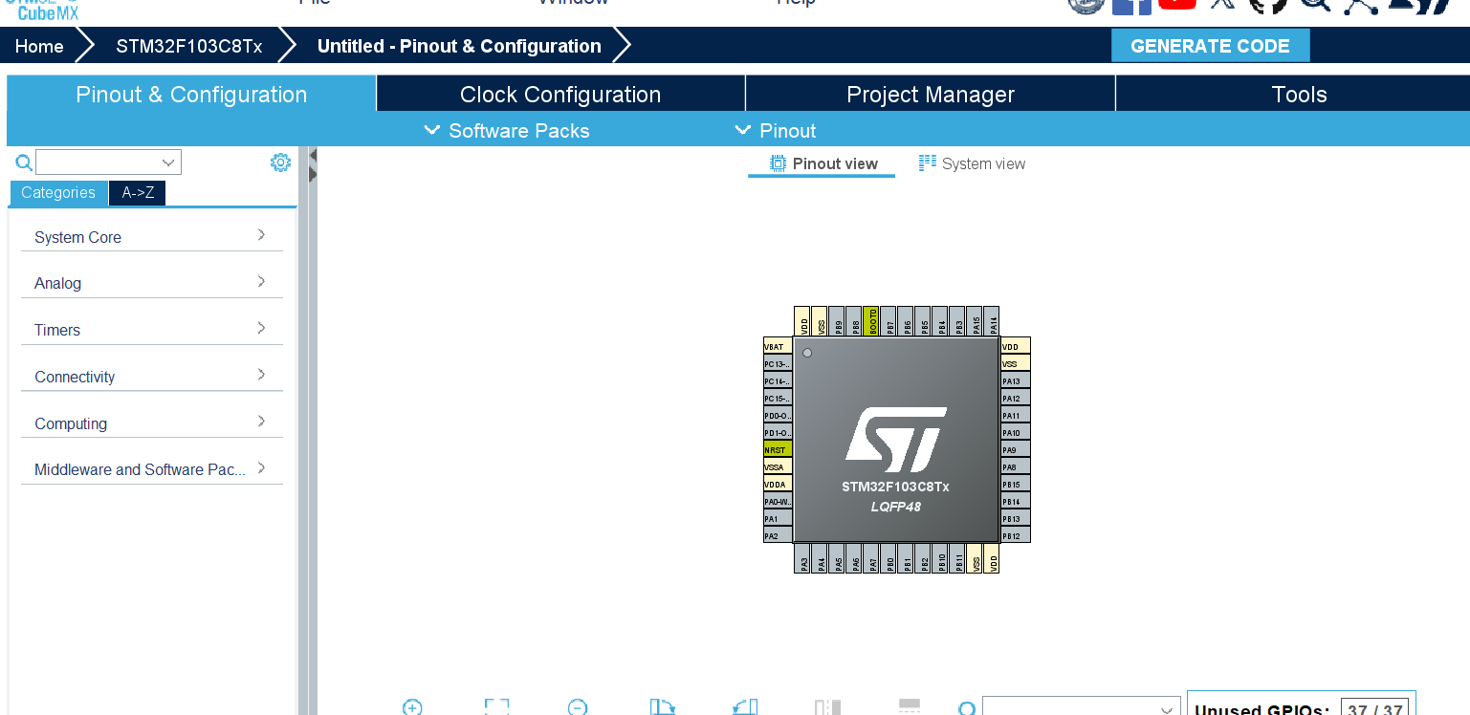Expand the Analog category

coord(152,282)
